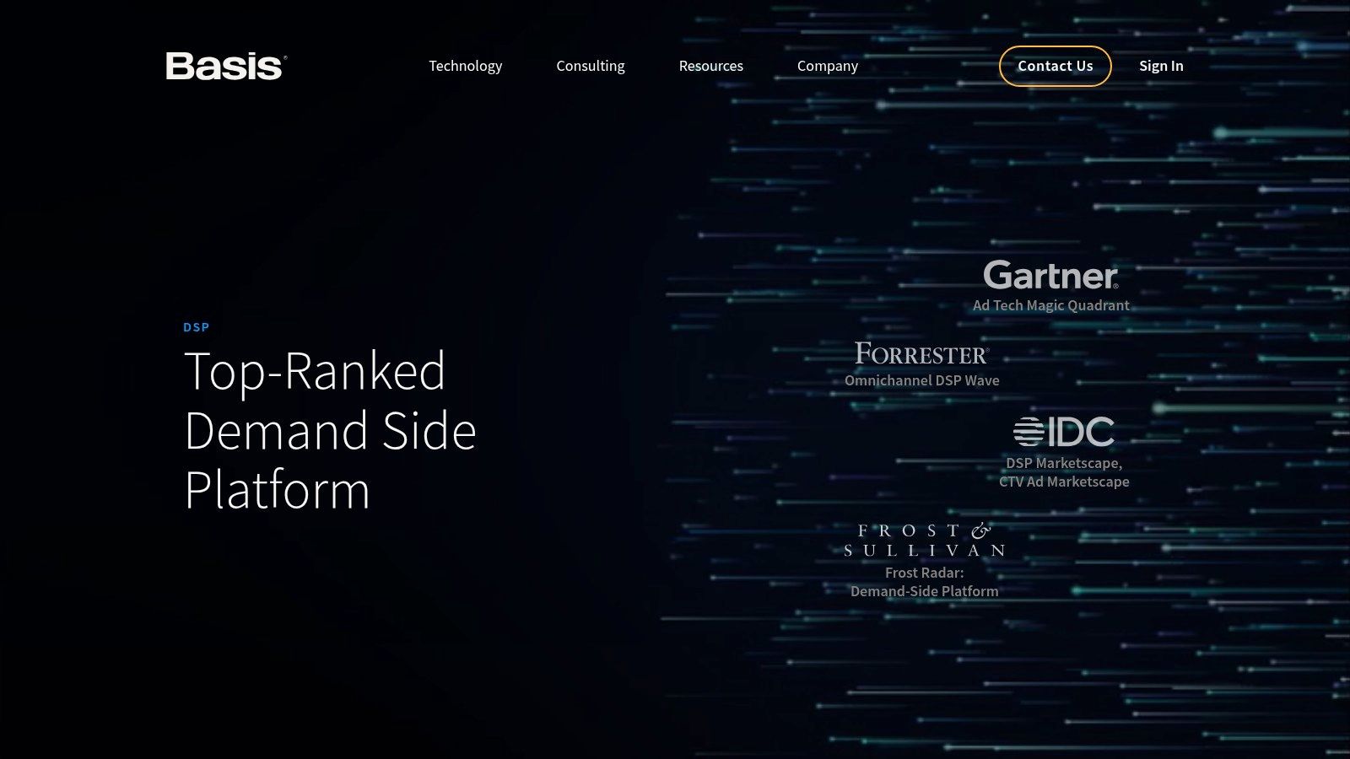The width and height of the screenshot is (1350, 759).
Task: Select the DSP label above the headline
Action: (197, 327)
